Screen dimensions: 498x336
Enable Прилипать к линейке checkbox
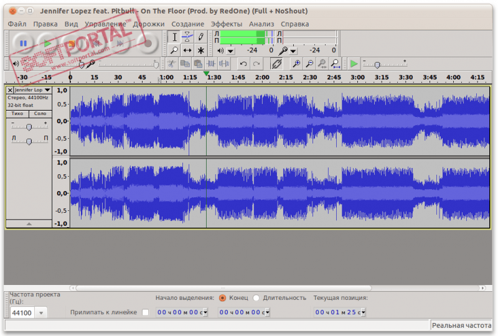[x=146, y=312]
